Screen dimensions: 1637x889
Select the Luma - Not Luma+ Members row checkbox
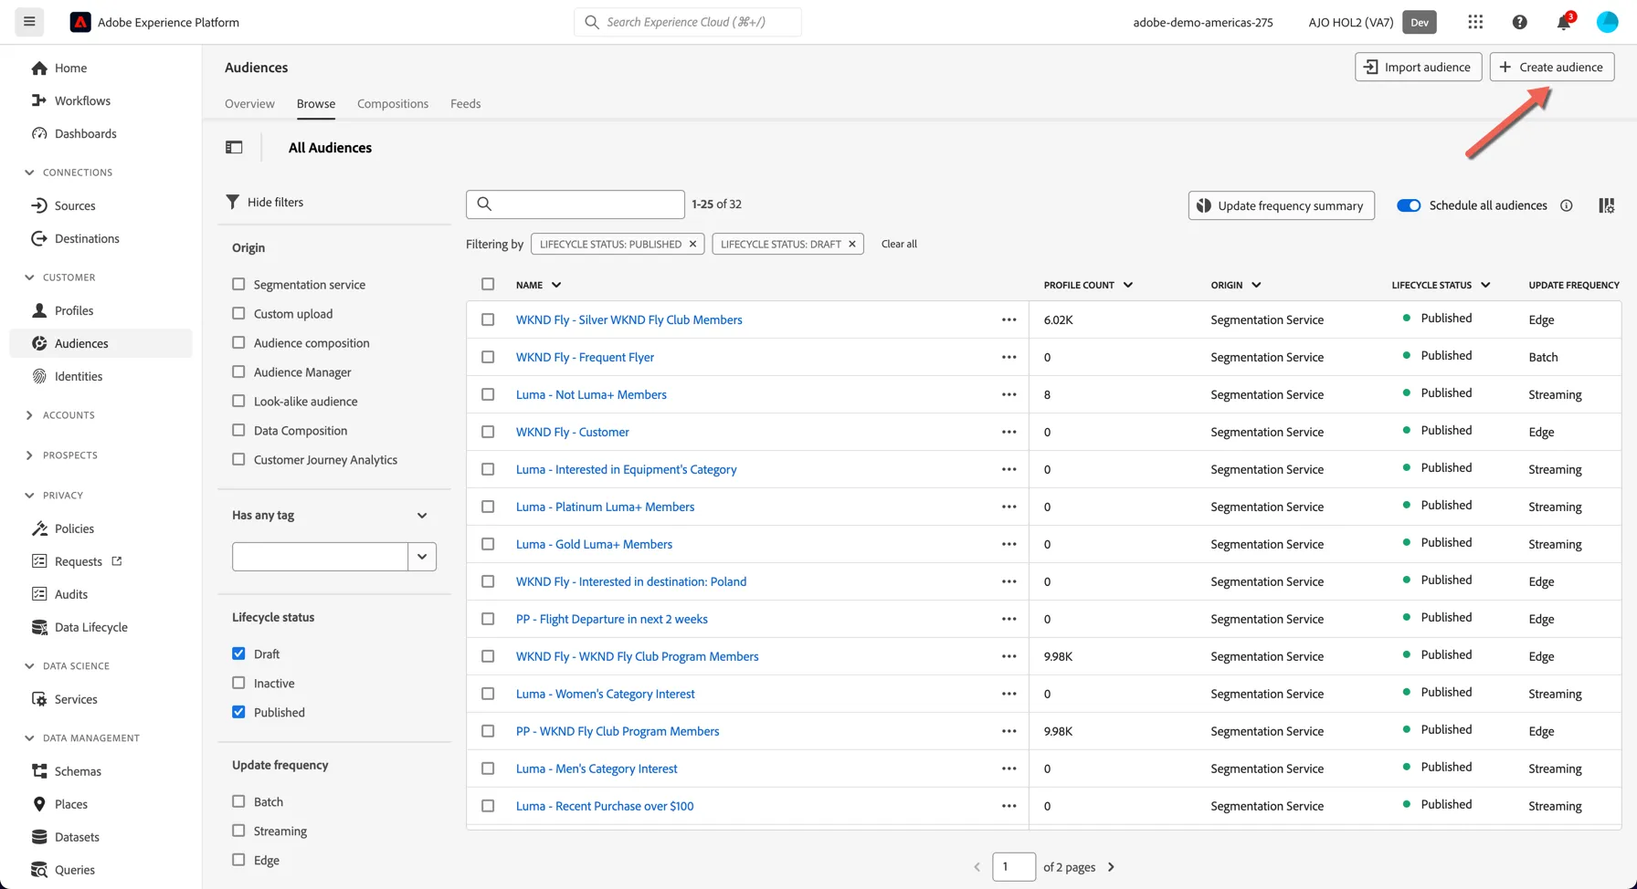point(488,394)
